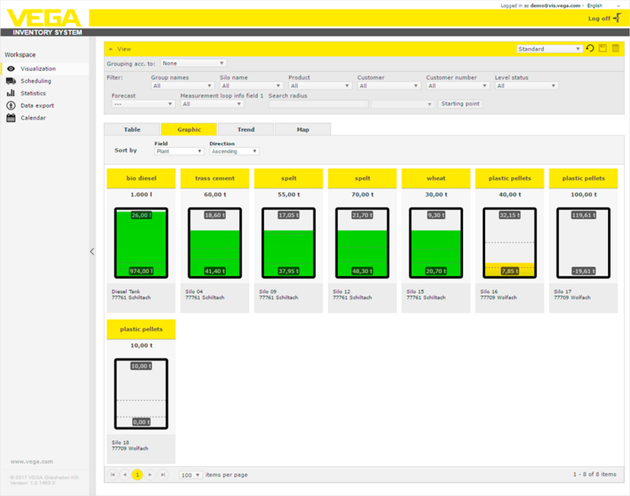Image resolution: width=630 pixels, height=496 pixels.
Task: Collapse the View panel header
Action: 112,48
